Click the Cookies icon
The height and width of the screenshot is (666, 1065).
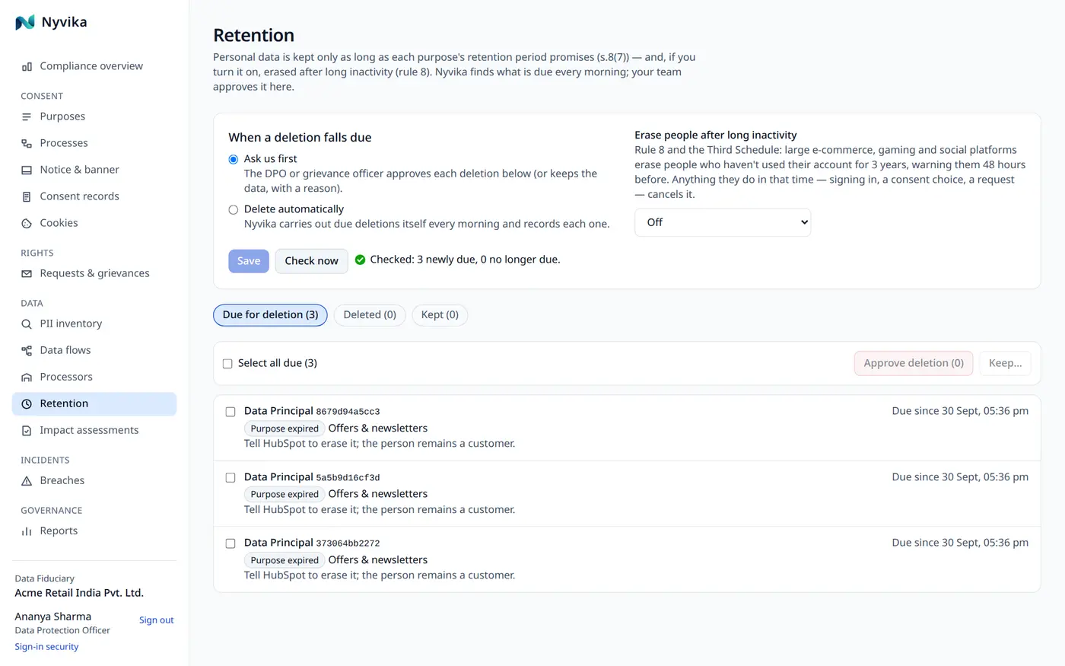click(27, 223)
